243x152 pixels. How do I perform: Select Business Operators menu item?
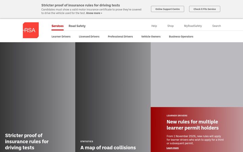(181, 36)
